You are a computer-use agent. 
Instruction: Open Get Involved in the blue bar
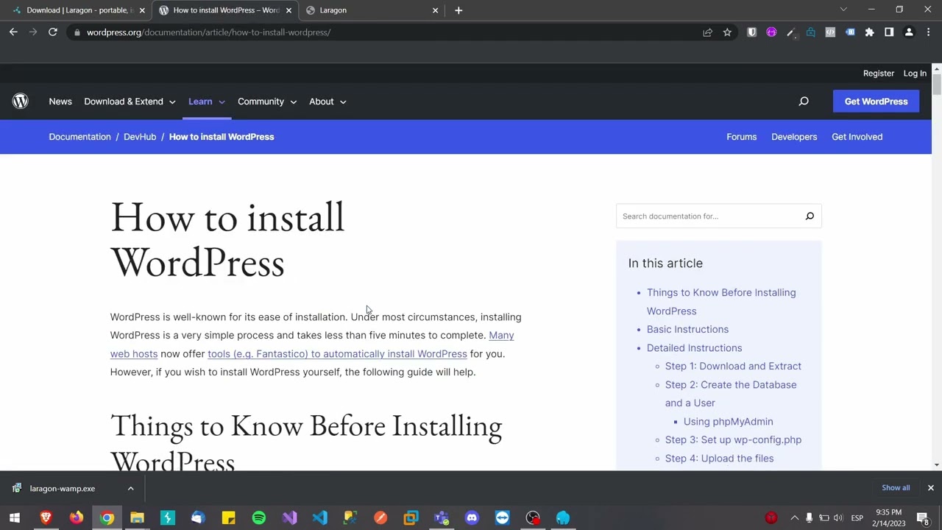857,137
